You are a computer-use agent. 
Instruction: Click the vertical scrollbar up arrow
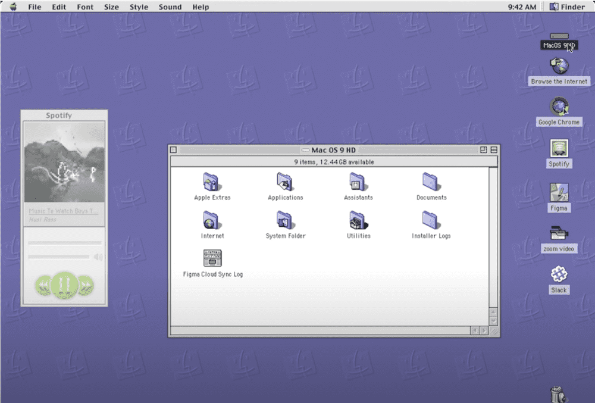click(x=493, y=313)
